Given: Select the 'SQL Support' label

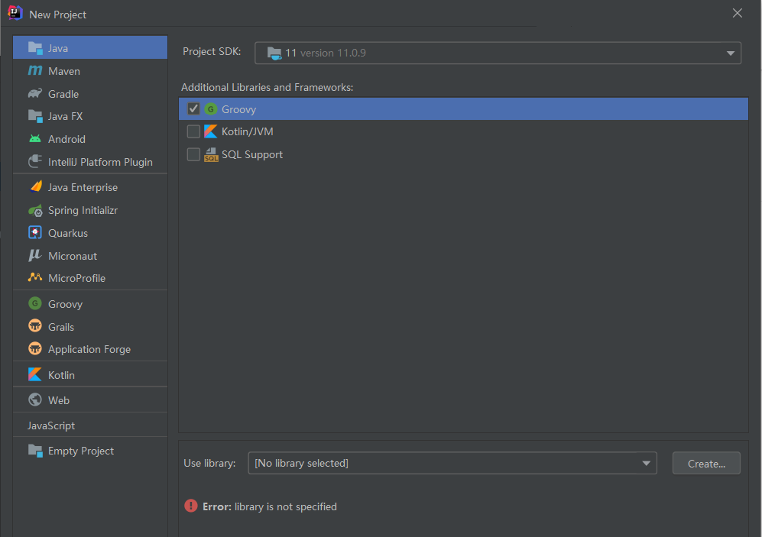Looking at the screenshot, I should tap(252, 154).
